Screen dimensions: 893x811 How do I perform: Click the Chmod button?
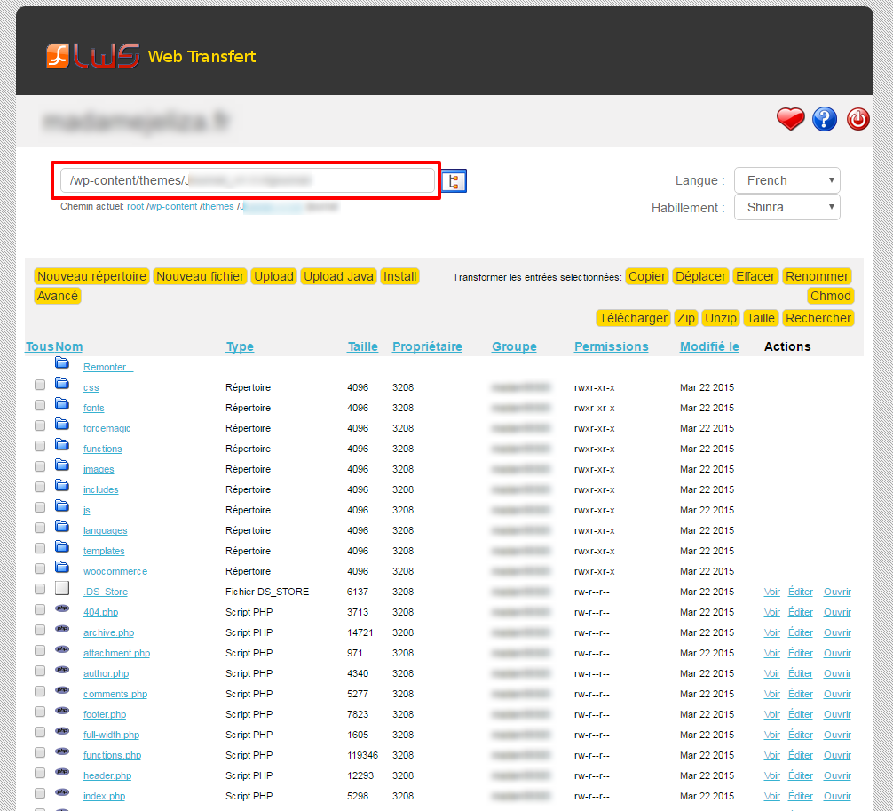830,296
